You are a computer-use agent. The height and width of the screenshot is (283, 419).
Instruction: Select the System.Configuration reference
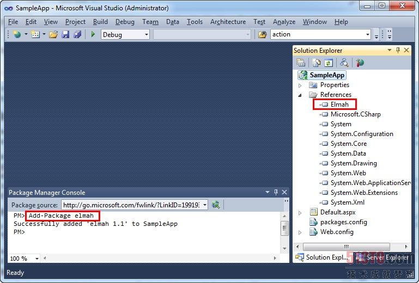pos(362,134)
